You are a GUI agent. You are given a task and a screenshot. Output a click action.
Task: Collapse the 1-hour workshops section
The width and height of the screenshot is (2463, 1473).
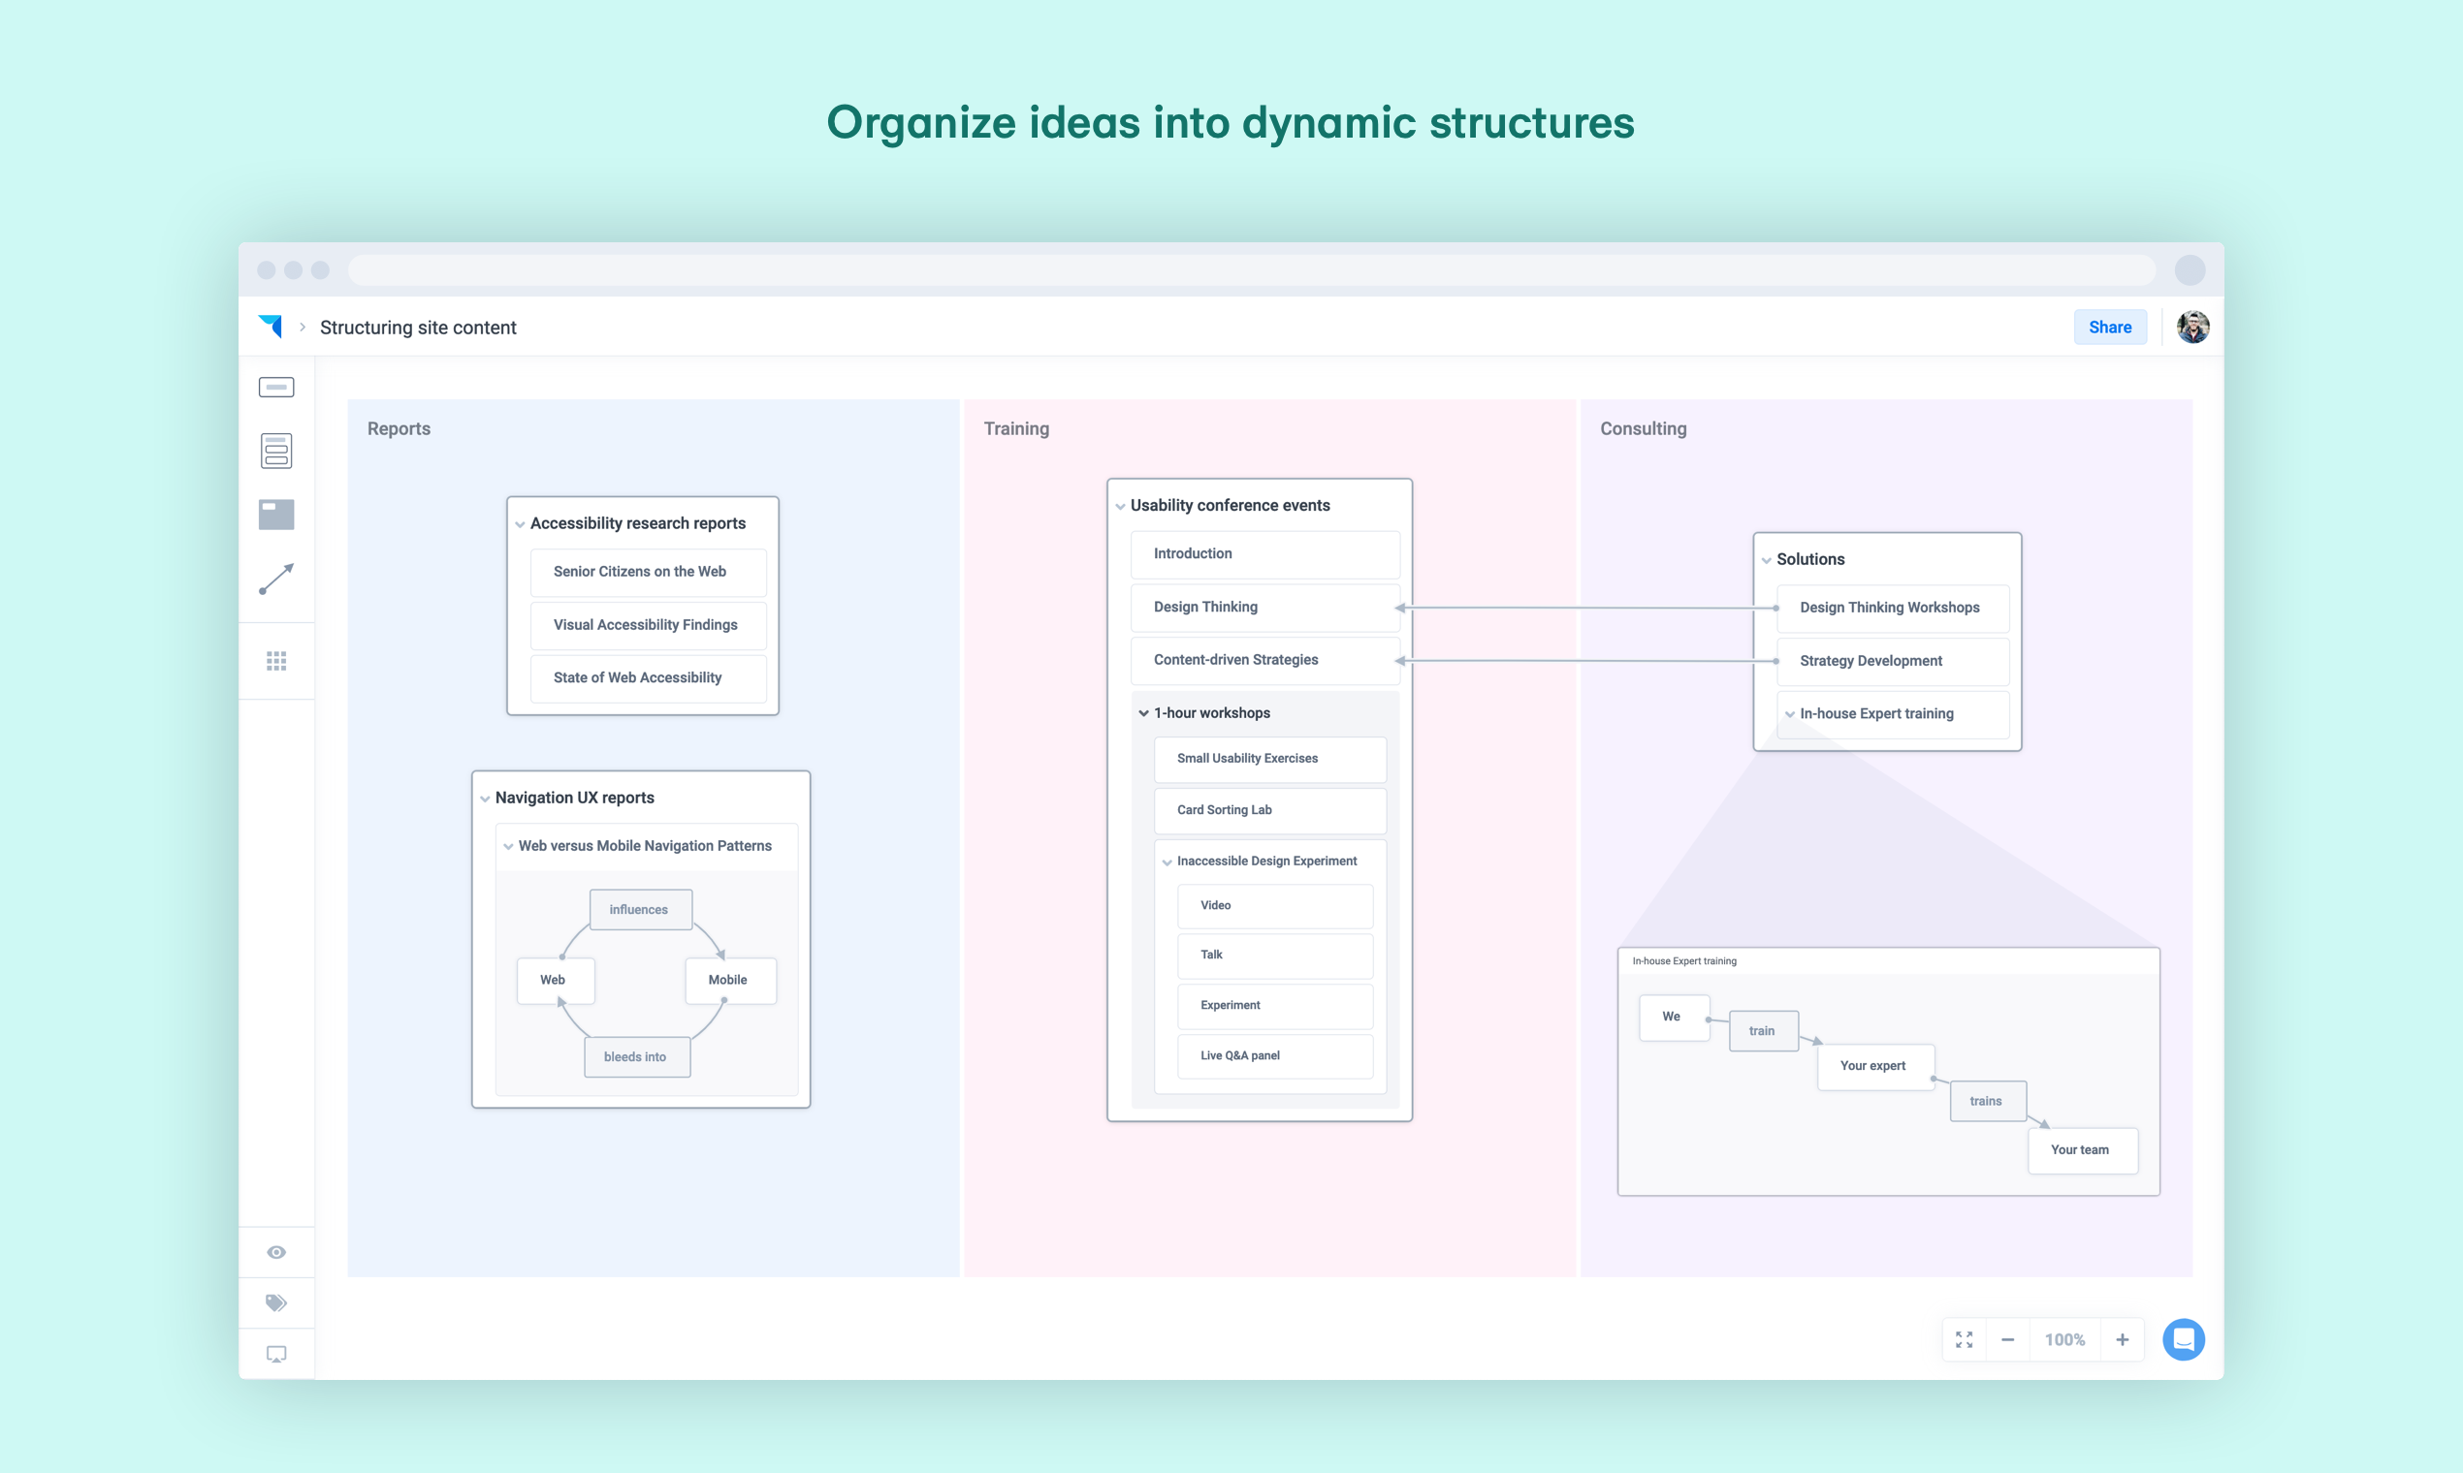click(1143, 713)
